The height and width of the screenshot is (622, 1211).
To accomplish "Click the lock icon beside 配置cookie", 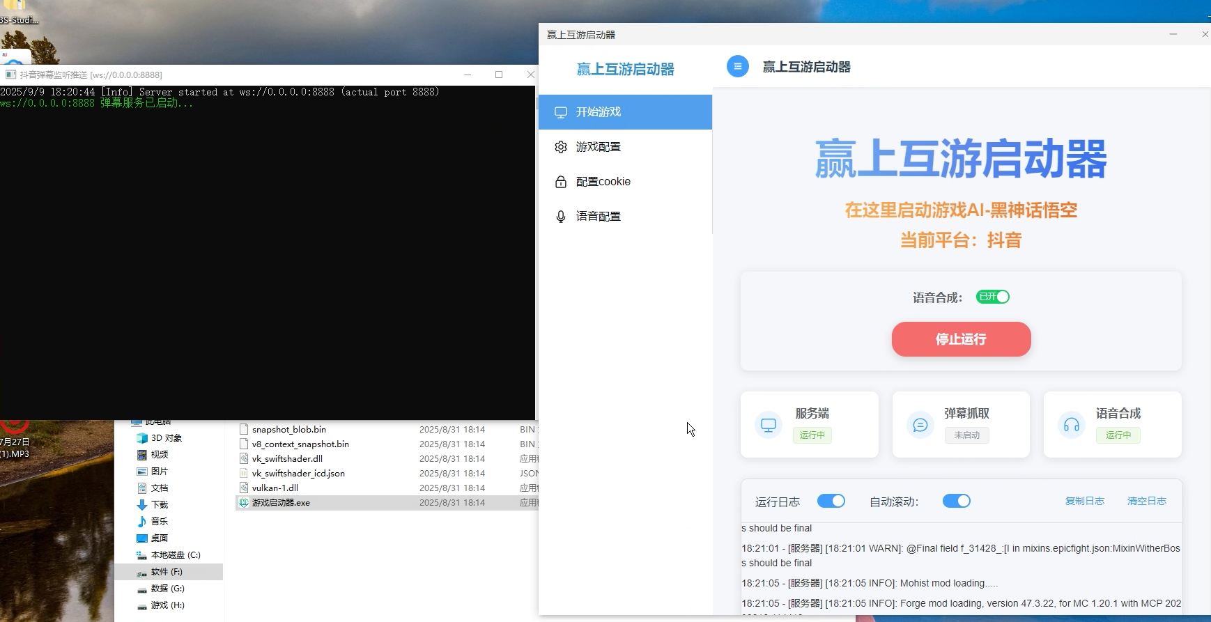I will [561, 182].
